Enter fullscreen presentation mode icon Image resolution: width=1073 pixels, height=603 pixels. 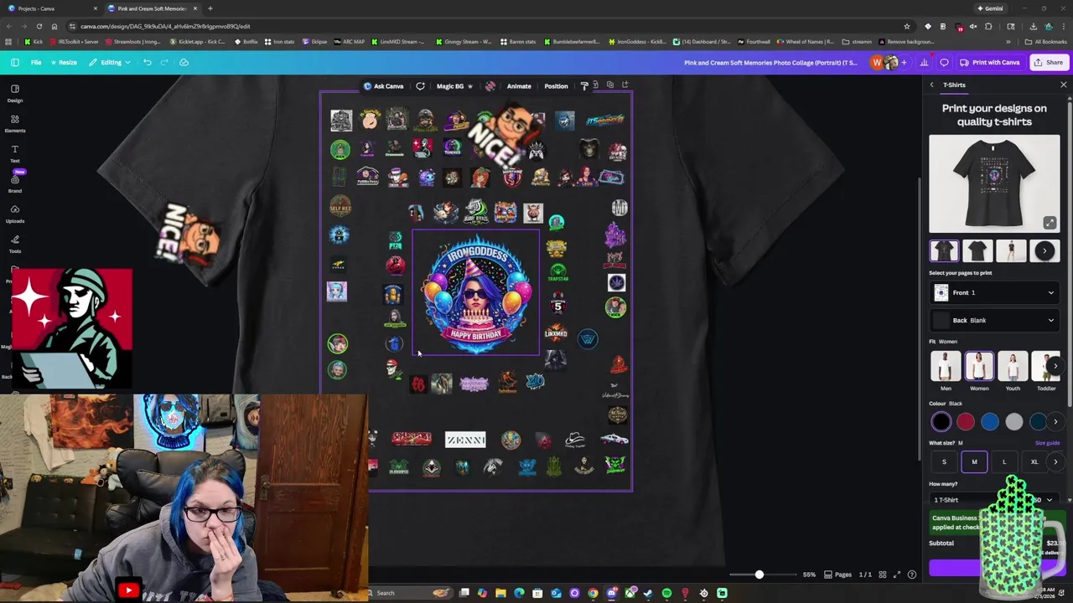point(897,575)
